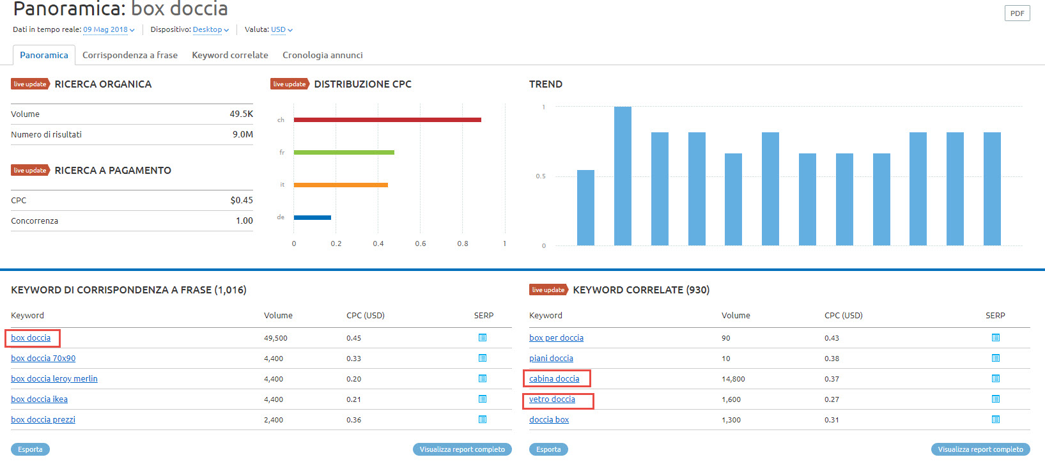View full report for related keywords
Viewport: 1045px width, 464px height.
(x=980, y=449)
